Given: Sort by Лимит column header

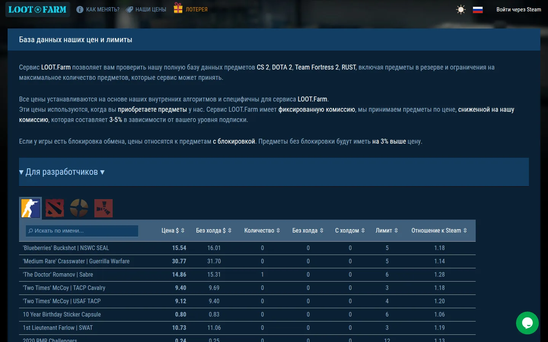Looking at the screenshot, I should 387,230.
